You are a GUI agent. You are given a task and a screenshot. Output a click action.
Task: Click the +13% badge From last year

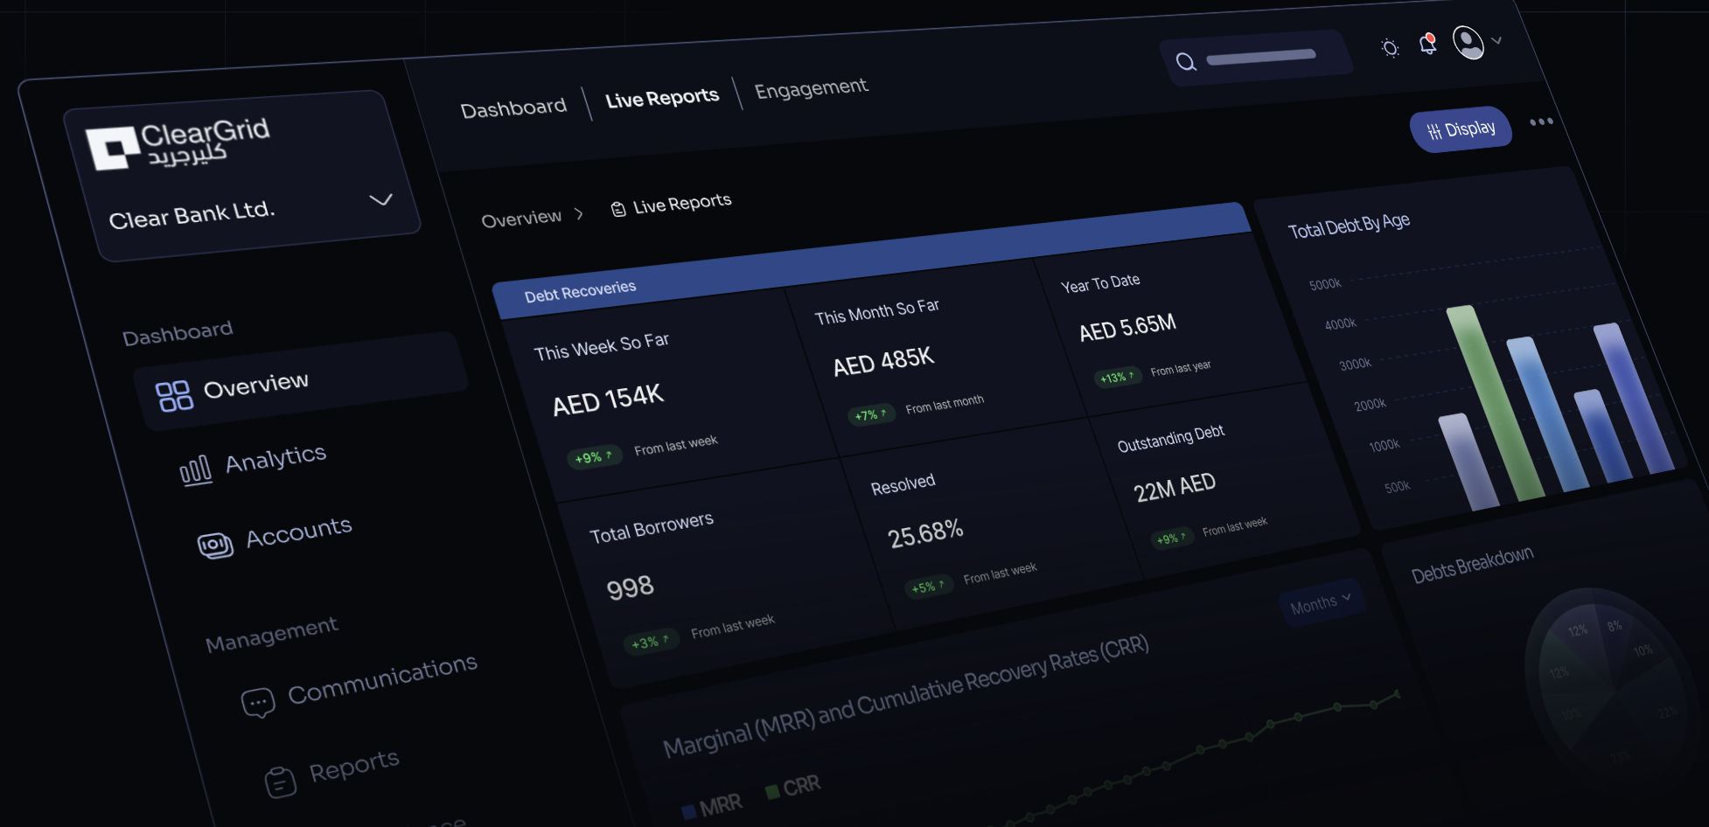pyautogui.click(x=1118, y=377)
